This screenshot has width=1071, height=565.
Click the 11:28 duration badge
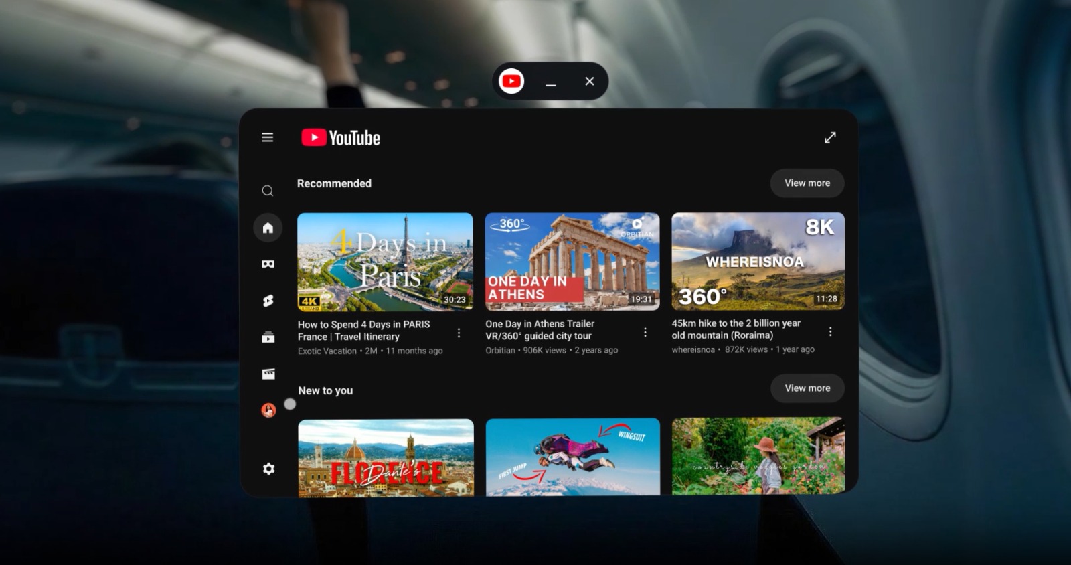827,299
